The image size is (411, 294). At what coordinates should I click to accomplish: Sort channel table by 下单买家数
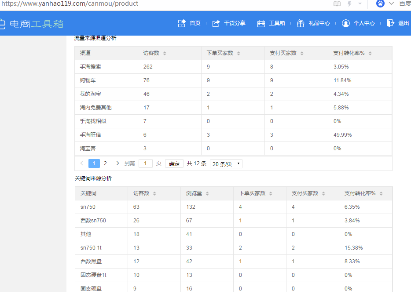click(239, 54)
